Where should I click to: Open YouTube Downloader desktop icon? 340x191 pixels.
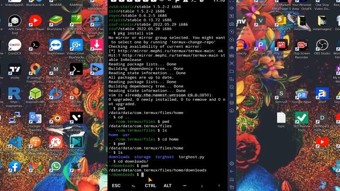click(97, 49)
